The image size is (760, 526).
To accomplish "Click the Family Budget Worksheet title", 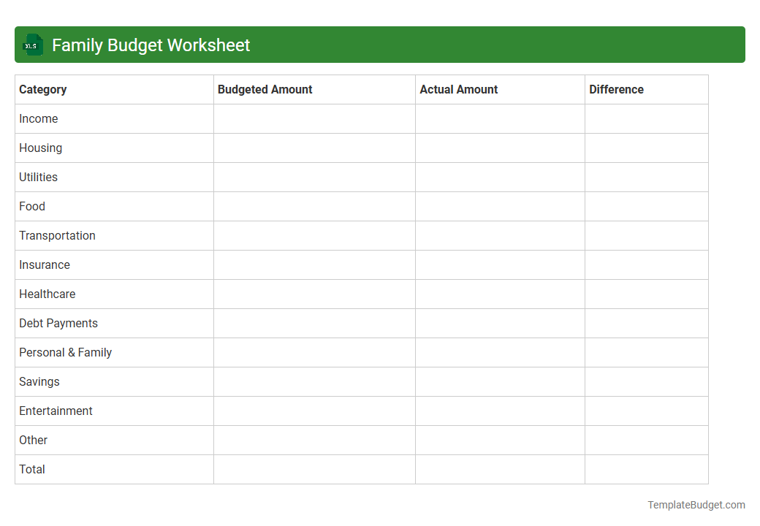I will (150, 45).
